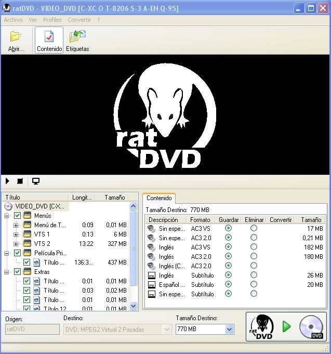Screen dimensions: 331x354
Task: Uncheck the Menús checkbox
Action: coord(17,216)
